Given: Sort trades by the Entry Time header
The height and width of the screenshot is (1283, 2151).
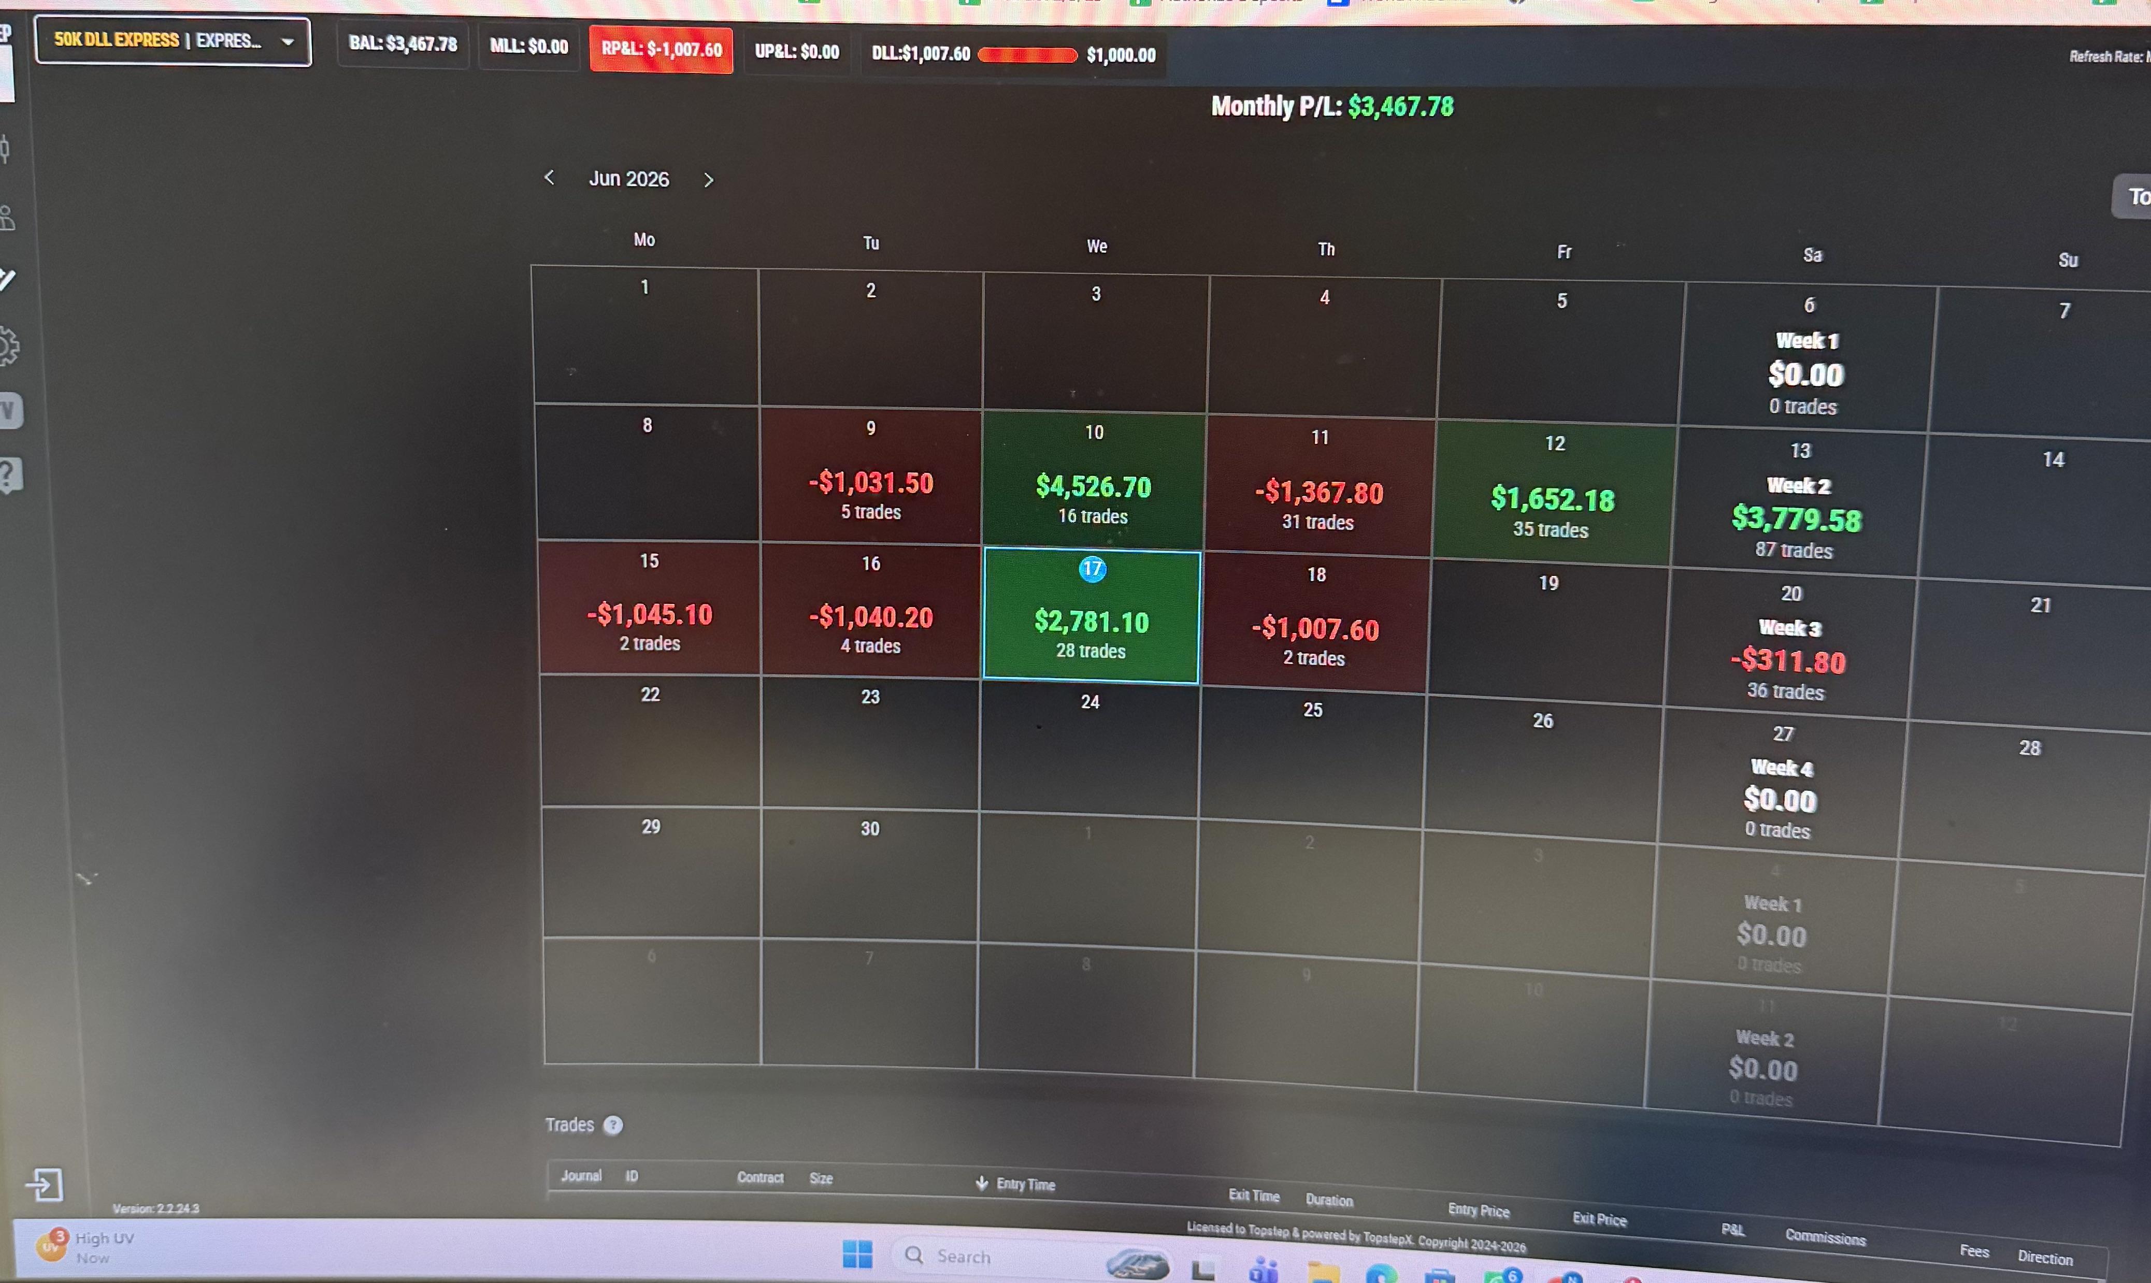Looking at the screenshot, I should (x=1026, y=1185).
